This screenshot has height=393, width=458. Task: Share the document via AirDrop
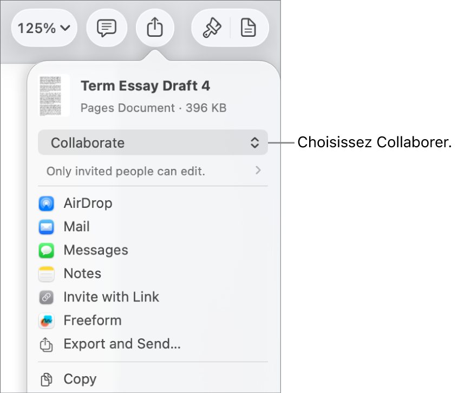tap(88, 204)
